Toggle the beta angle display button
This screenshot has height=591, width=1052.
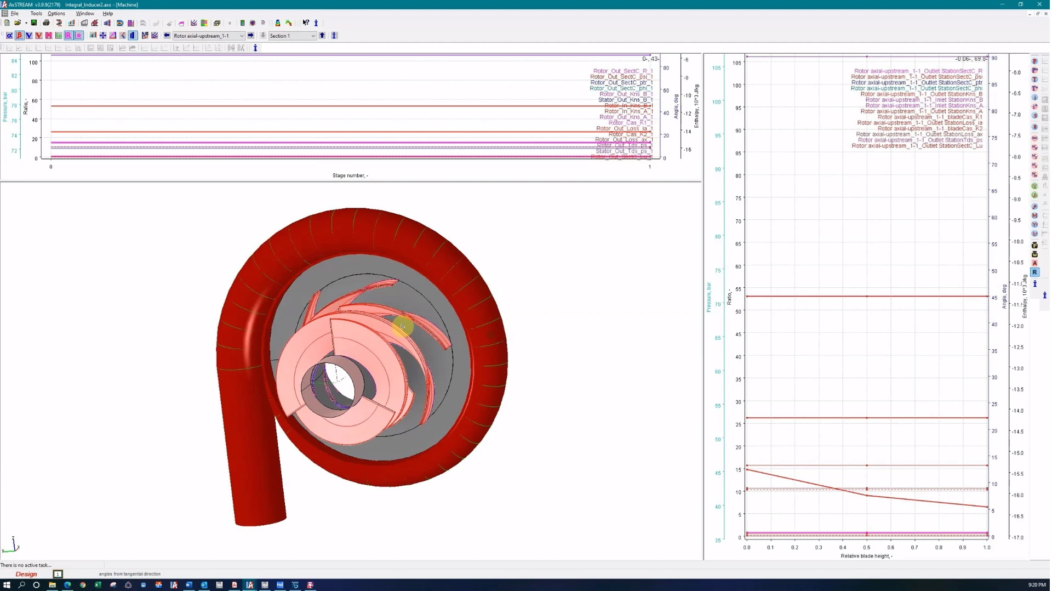(x=19, y=36)
